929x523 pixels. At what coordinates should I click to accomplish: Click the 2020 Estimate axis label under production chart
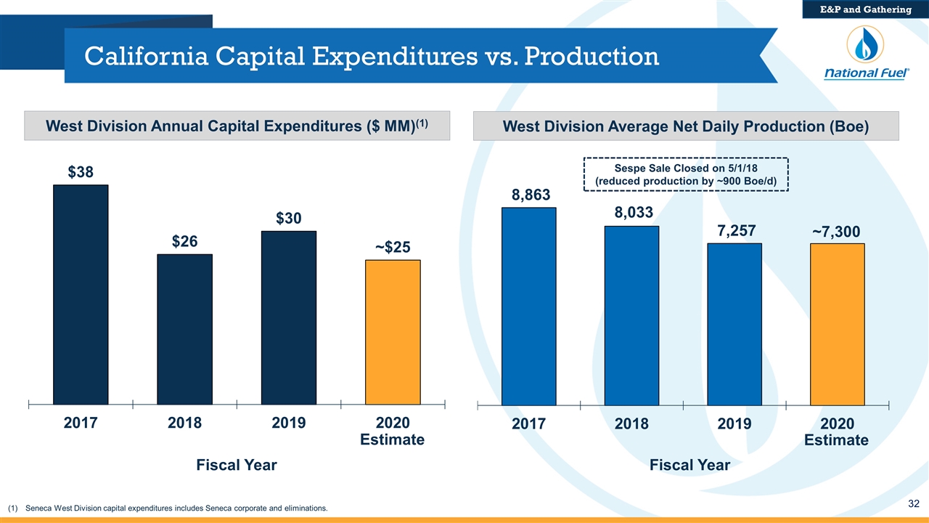[x=836, y=431]
